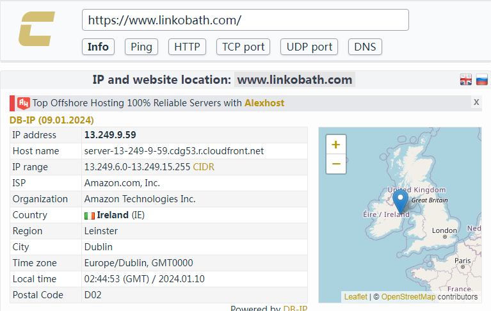Screen dimensions: 491x311
Task: Click the City value Dublin
Action: (x=99, y=247)
